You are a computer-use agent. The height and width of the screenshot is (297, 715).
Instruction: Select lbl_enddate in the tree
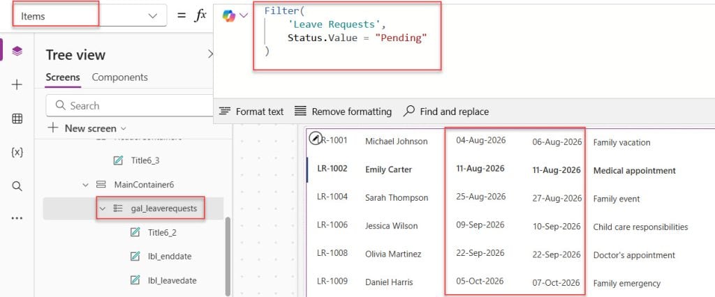click(x=170, y=257)
